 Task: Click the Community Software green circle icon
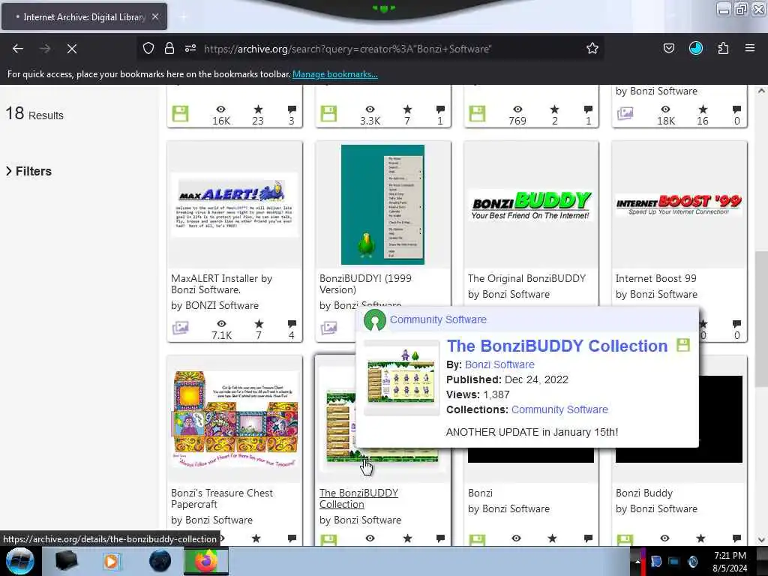(x=375, y=319)
